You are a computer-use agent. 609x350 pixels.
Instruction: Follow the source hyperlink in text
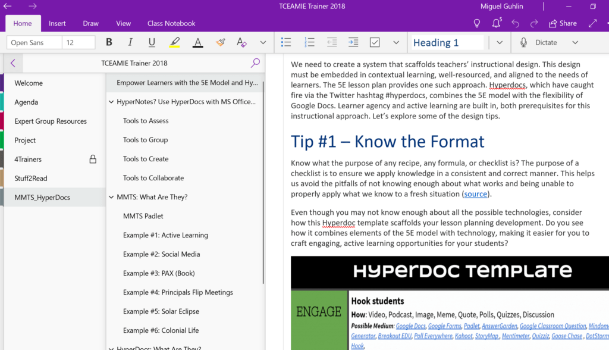click(475, 193)
